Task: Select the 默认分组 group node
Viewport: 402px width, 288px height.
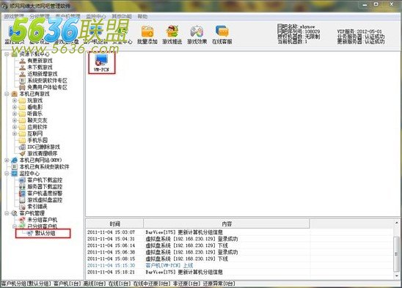Action: tap(45, 234)
